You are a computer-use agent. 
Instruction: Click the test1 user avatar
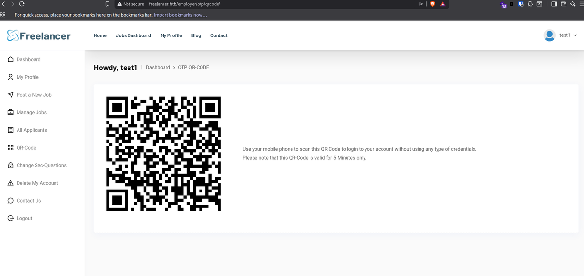(549, 35)
